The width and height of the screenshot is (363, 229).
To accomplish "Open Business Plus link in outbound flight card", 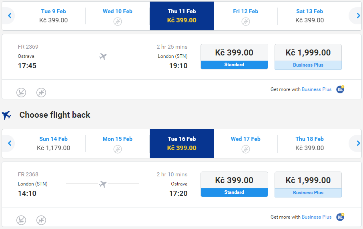I will click(x=317, y=89).
